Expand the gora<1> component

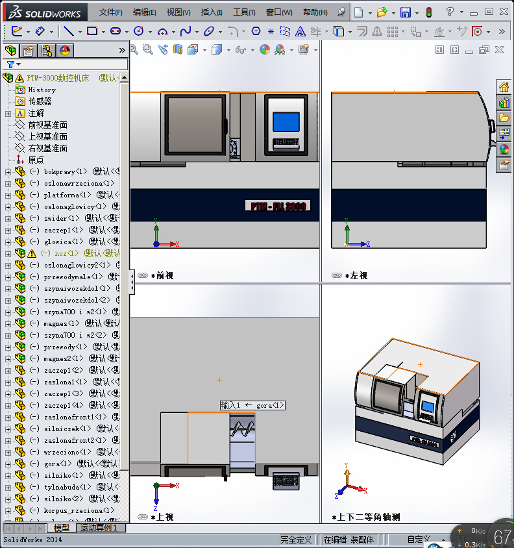(8, 464)
